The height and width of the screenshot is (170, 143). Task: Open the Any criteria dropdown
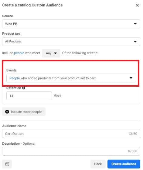[51, 53]
